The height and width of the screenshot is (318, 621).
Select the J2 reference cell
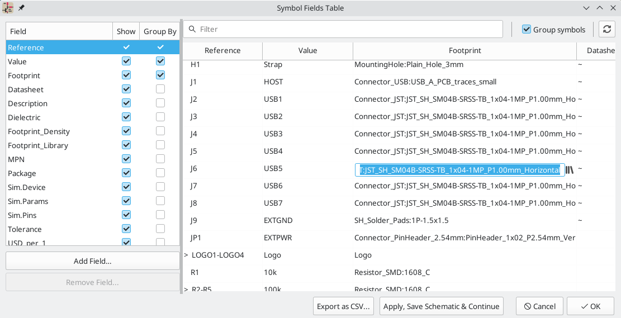click(x=222, y=99)
